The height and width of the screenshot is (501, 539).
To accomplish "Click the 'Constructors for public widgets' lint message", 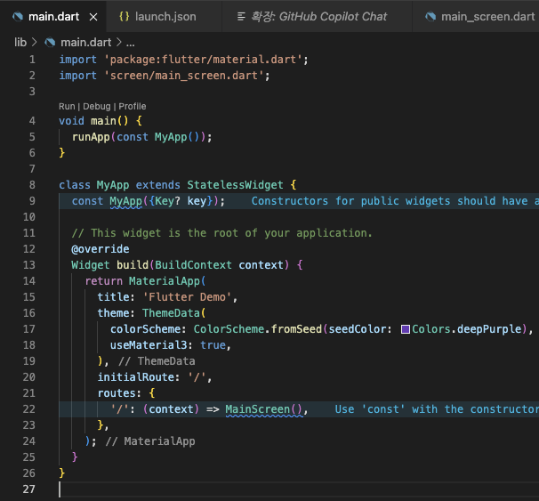I will [395, 201].
